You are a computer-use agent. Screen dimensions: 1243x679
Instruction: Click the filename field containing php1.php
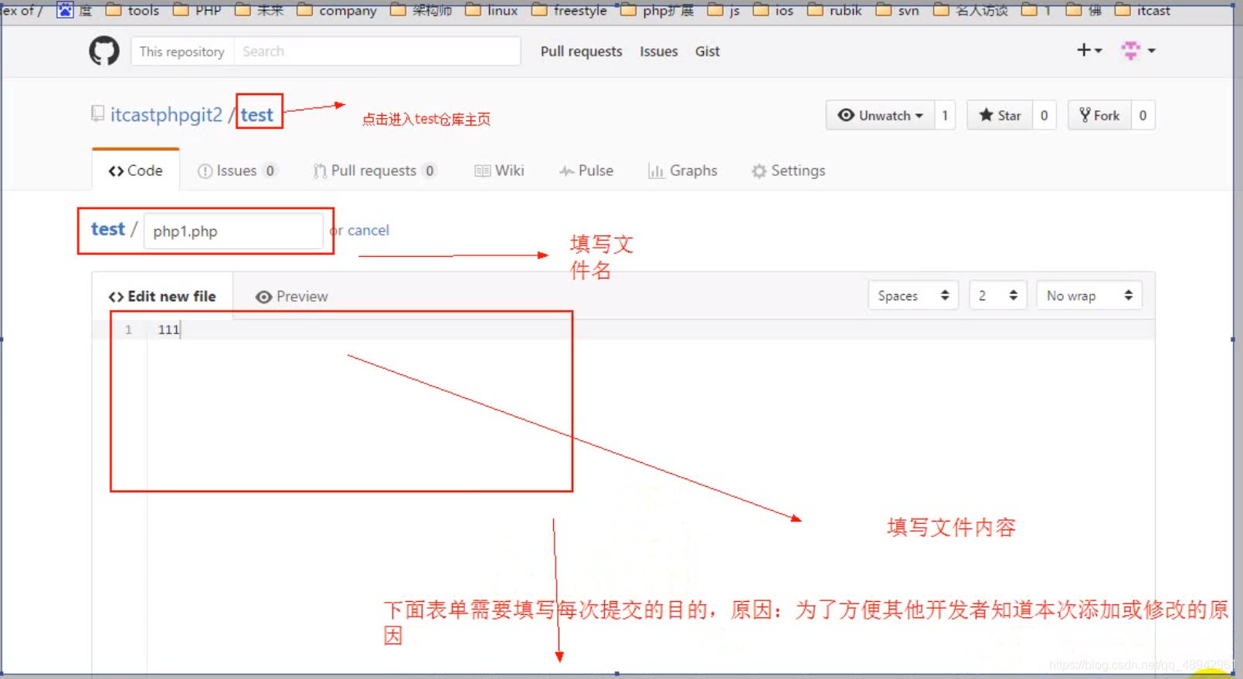tap(233, 231)
